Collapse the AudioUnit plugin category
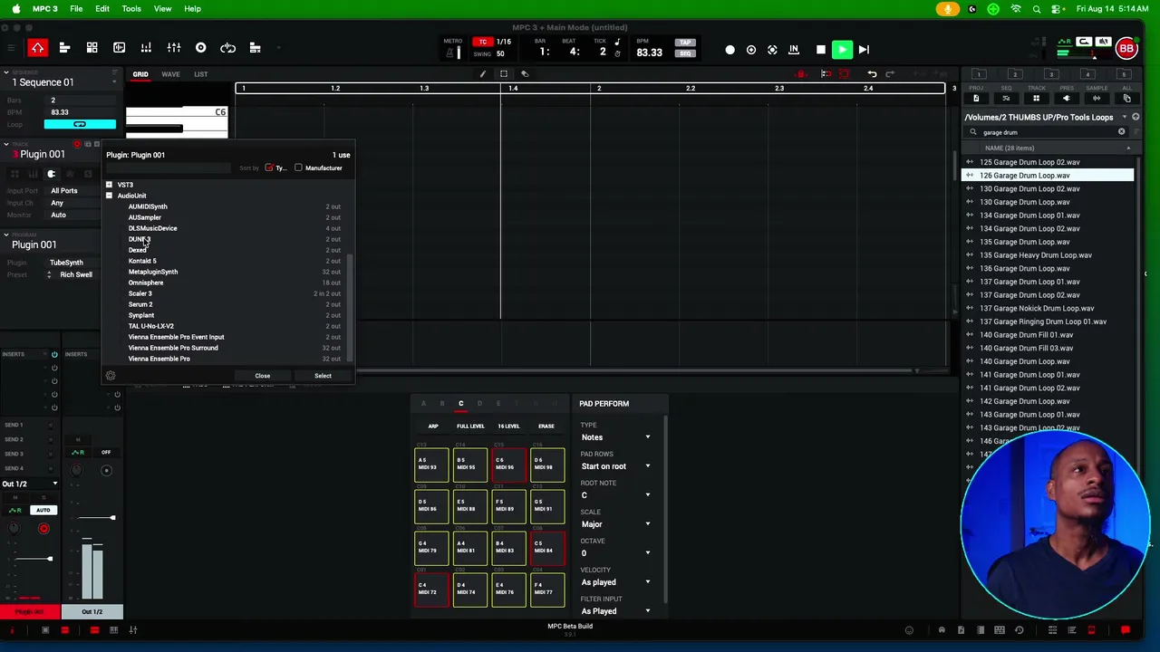The height and width of the screenshot is (652, 1160). tap(109, 196)
